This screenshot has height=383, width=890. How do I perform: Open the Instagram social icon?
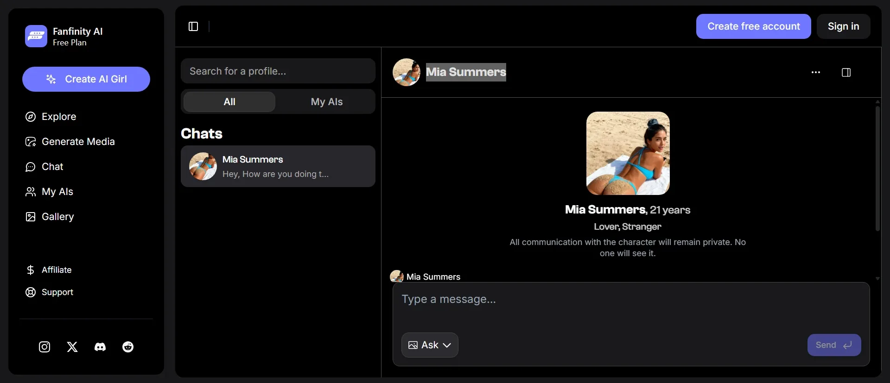(44, 347)
